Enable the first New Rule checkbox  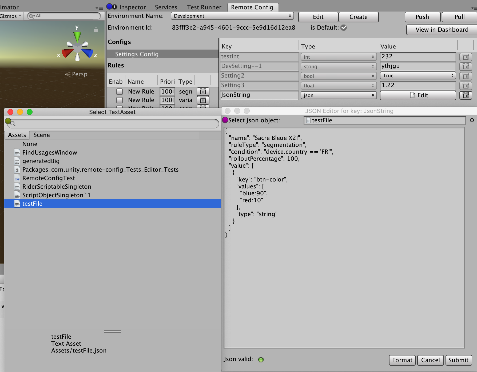pyautogui.click(x=119, y=91)
